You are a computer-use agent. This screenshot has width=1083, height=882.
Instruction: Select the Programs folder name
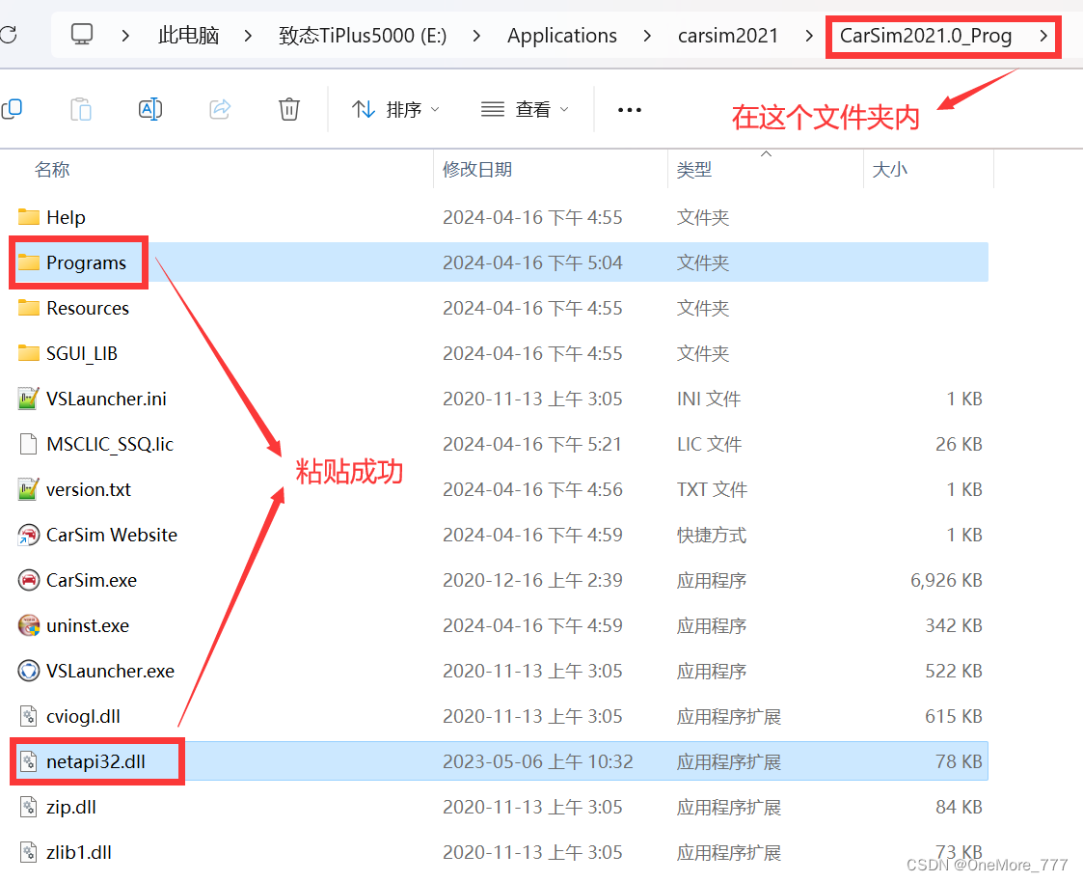pos(87,262)
